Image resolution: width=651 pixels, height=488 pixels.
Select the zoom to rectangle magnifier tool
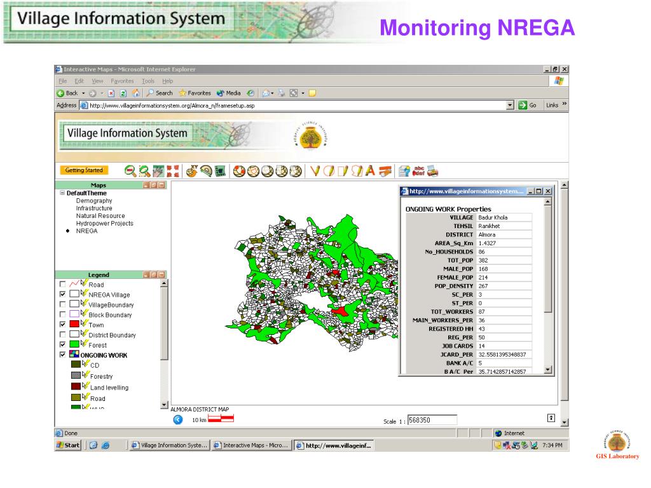click(x=144, y=171)
